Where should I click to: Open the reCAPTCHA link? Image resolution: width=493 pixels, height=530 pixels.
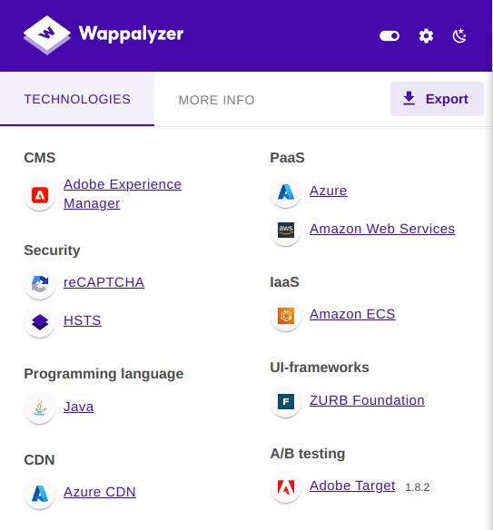[104, 282]
